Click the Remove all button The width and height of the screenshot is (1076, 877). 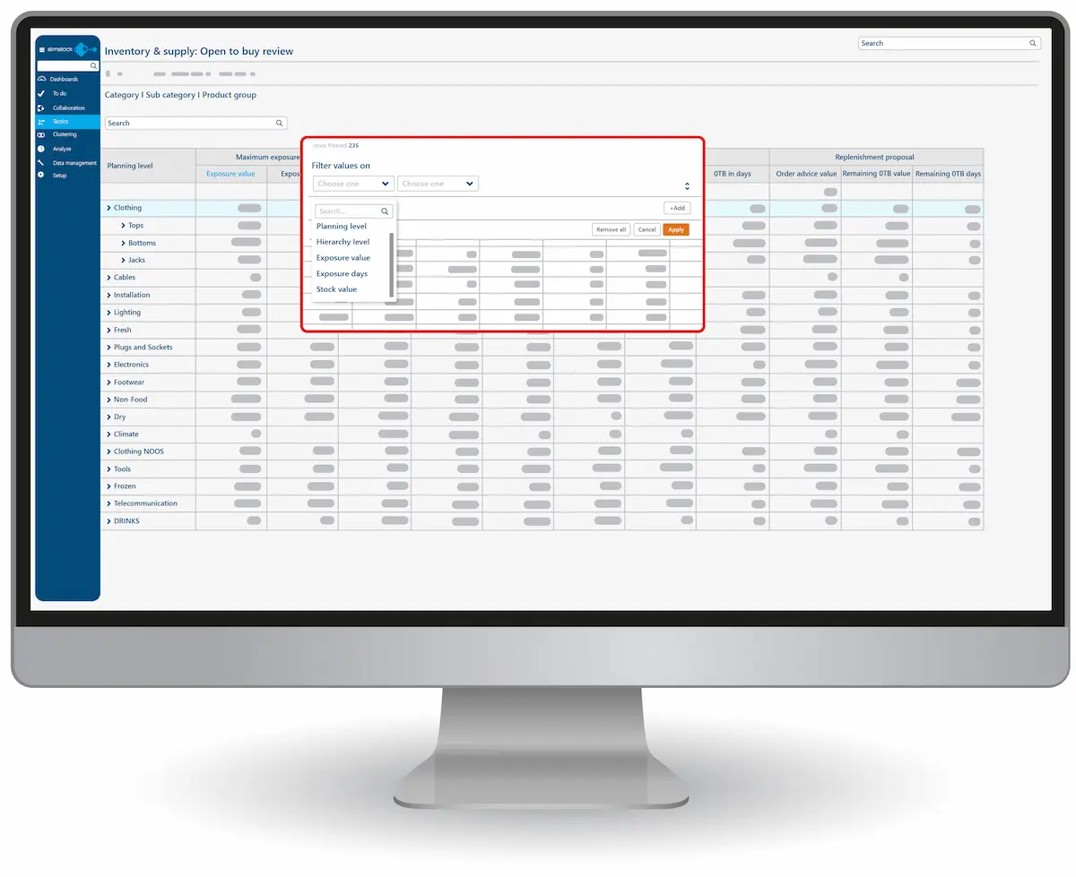click(x=611, y=230)
